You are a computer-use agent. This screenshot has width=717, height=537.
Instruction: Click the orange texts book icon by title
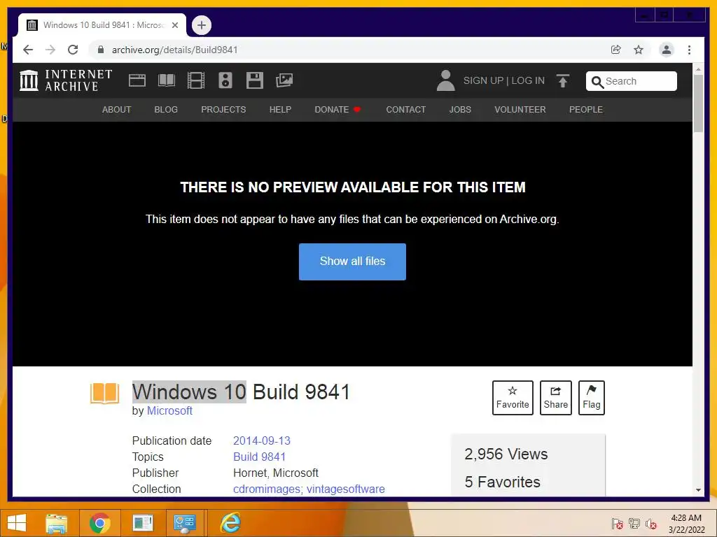click(105, 393)
